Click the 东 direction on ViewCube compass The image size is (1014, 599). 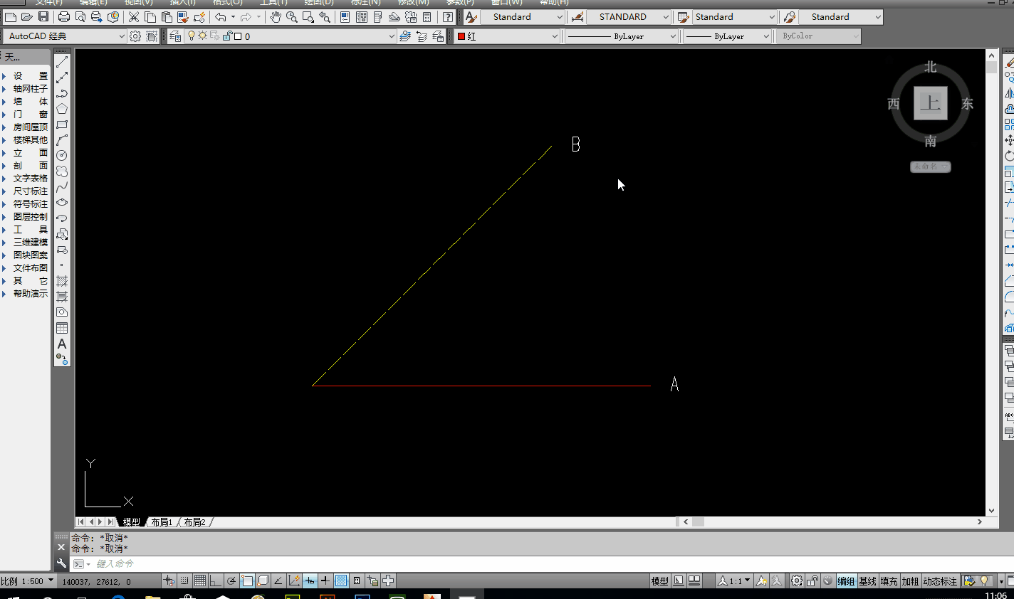click(x=967, y=104)
